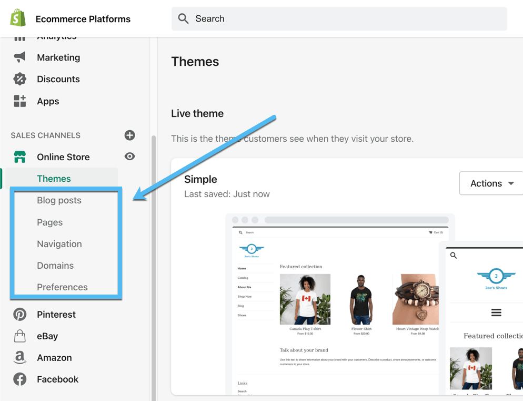Open the Domains section
Viewport: 523px width, 401px height.
point(55,266)
